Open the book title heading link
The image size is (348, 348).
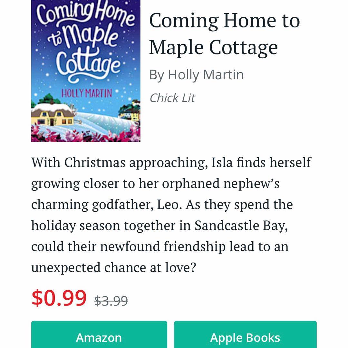[224, 34]
